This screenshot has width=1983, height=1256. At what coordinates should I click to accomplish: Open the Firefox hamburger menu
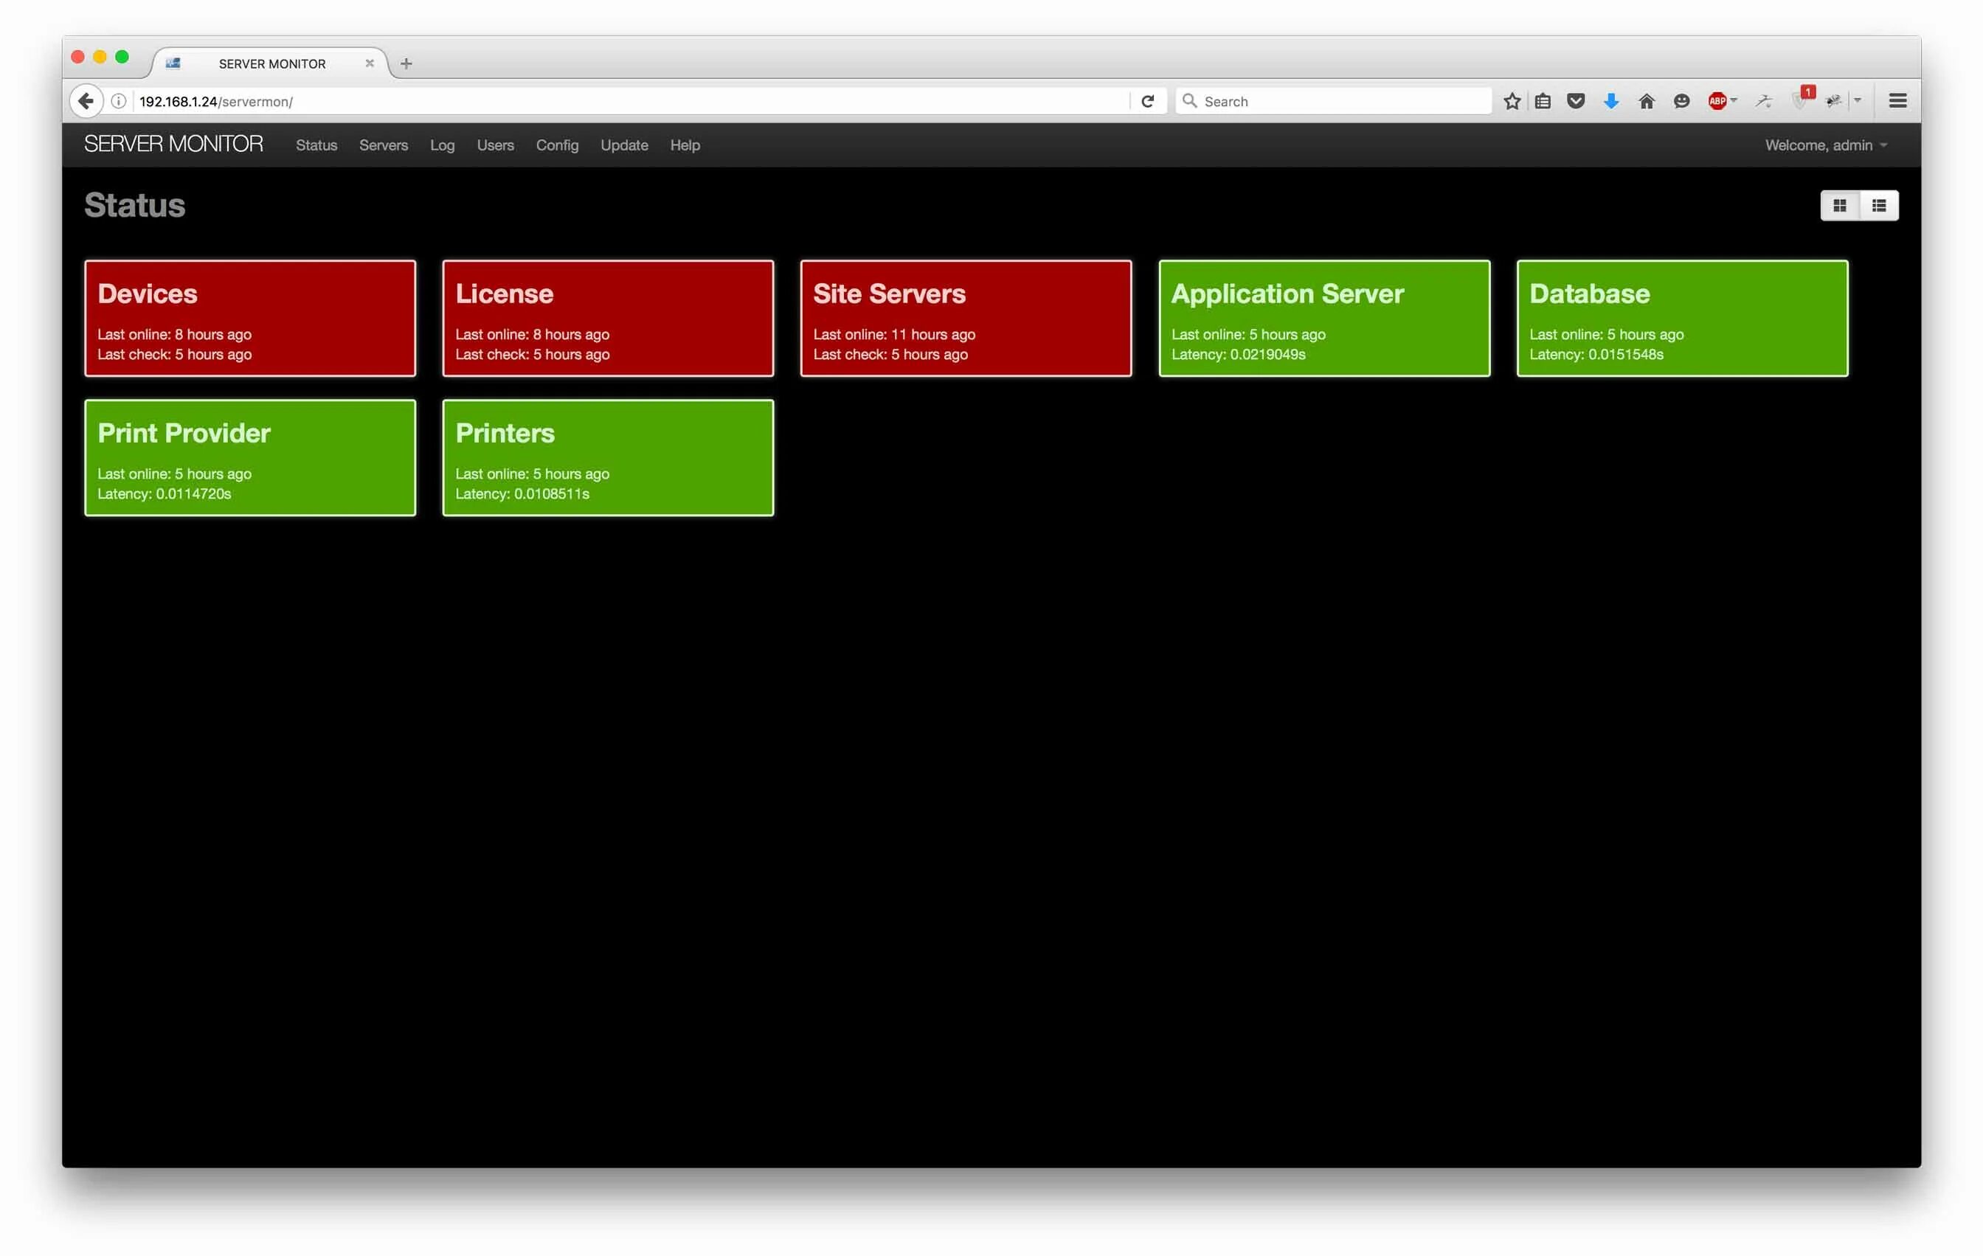[x=1897, y=101]
